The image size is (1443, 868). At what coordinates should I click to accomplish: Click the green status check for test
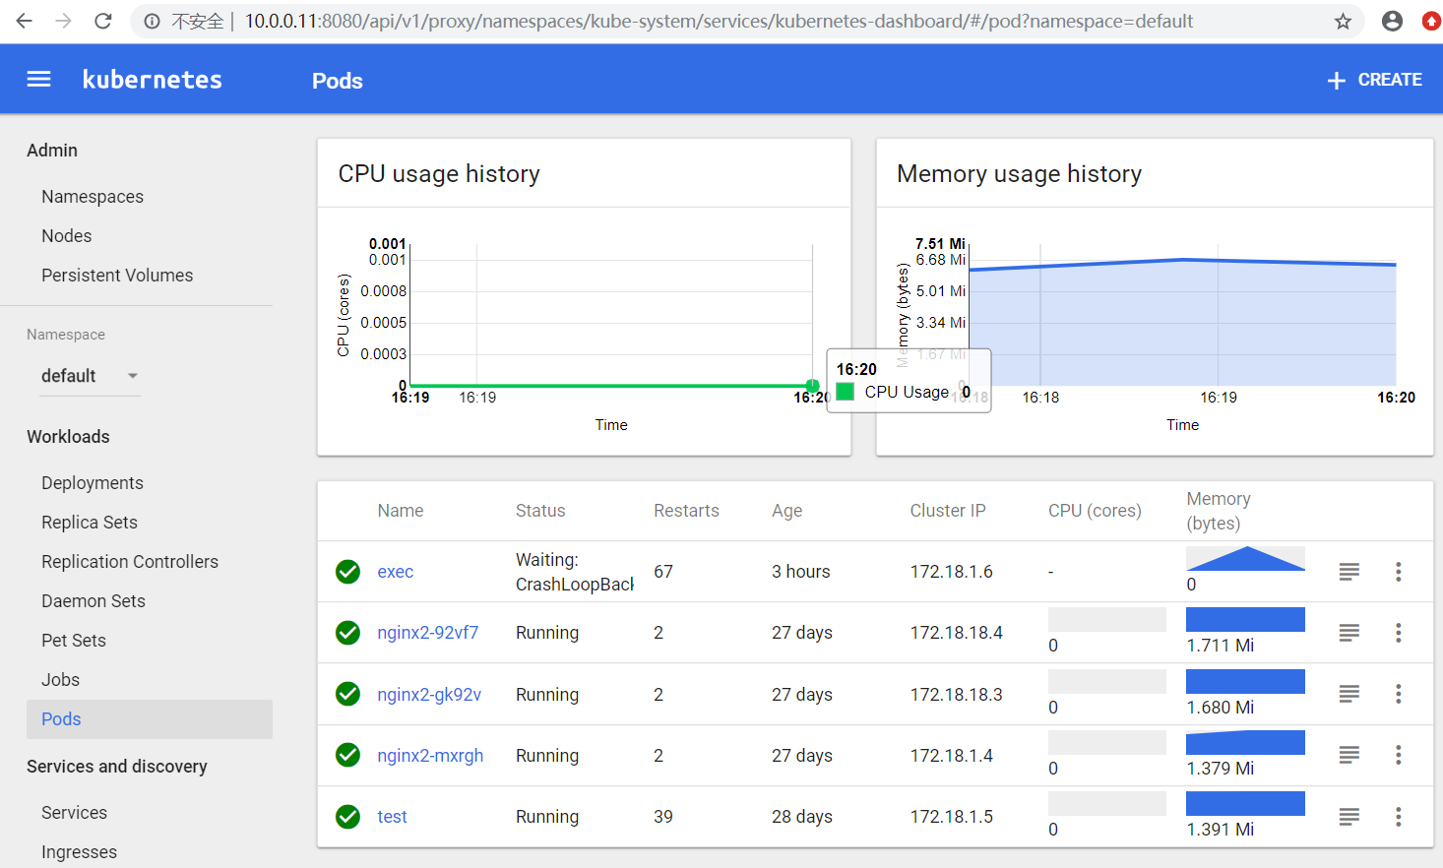(347, 817)
